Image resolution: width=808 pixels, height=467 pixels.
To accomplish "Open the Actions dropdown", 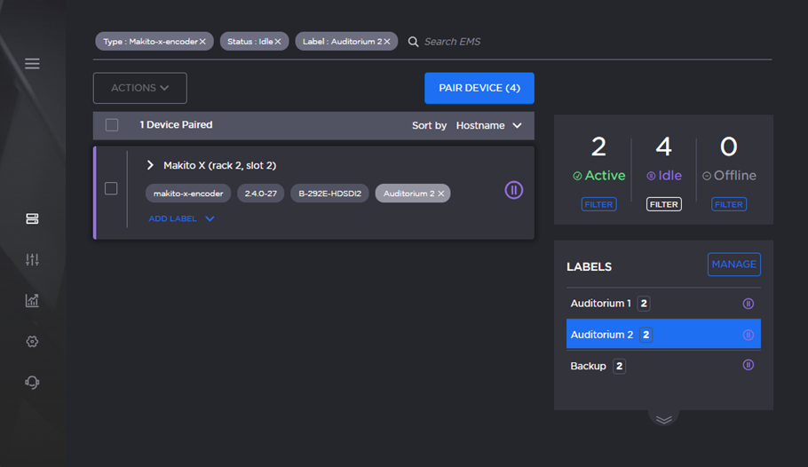I will tap(139, 88).
